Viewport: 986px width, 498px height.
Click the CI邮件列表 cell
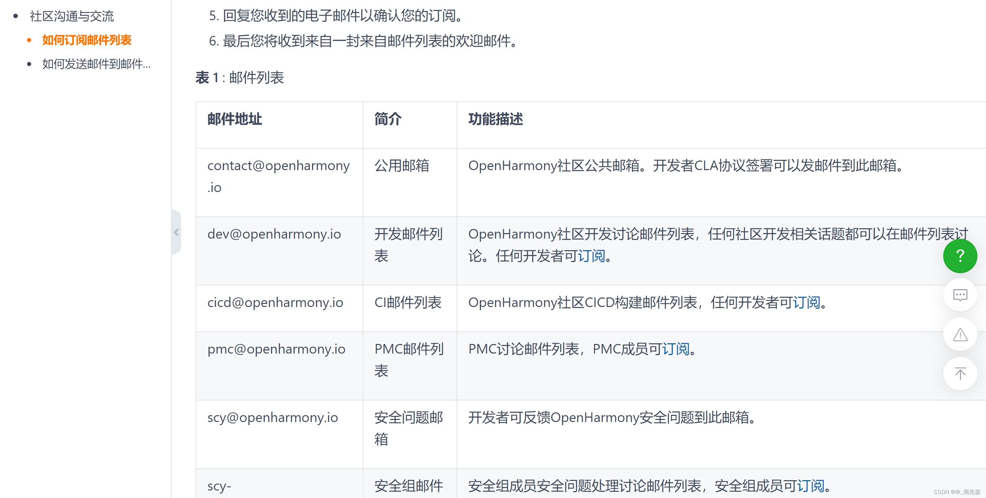click(x=410, y=308)
